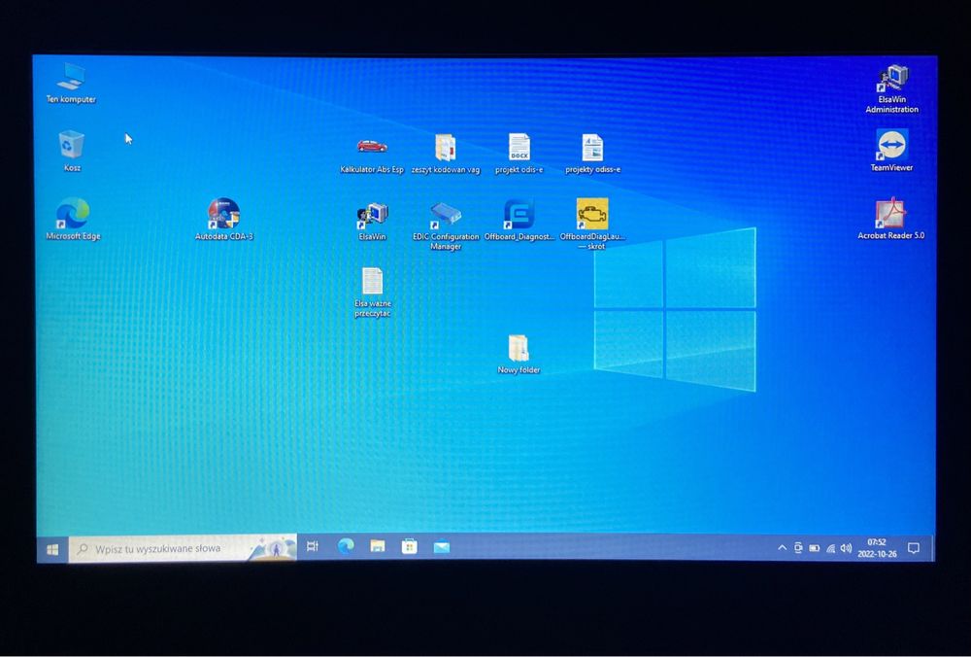The image size is (971, 657).
Task: Open File Explorer from the taskbar
Action: 377,546
